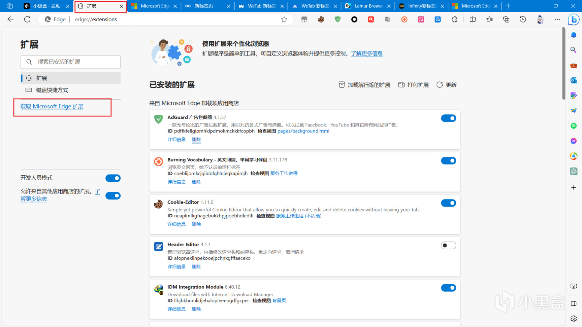Open Spotify in the sidebar
This screenshot has height=327, width=582.
574,126
